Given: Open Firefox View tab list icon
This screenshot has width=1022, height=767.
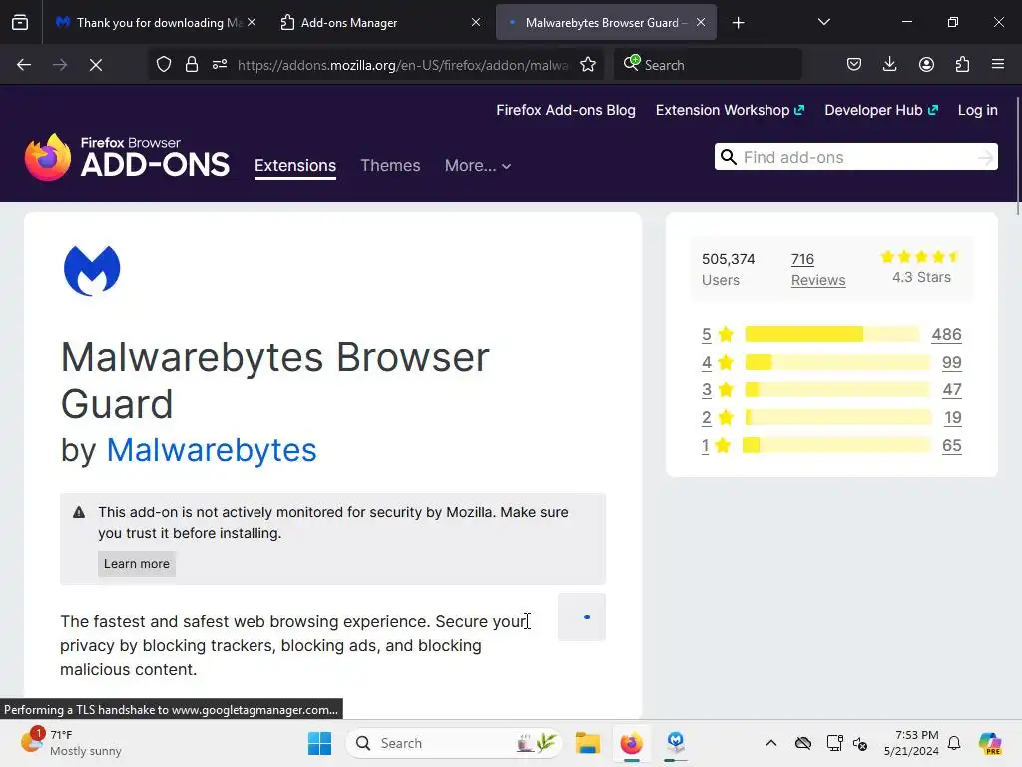Looking at the screenshot, I should 20,22.
